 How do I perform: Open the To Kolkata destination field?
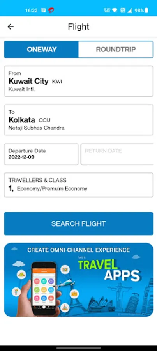[x=79, y=120]
